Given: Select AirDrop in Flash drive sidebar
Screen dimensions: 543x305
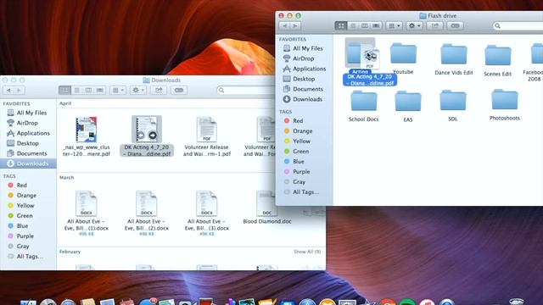Looking at the screenshot, I should pyautogui.click(x=304, y=58).
